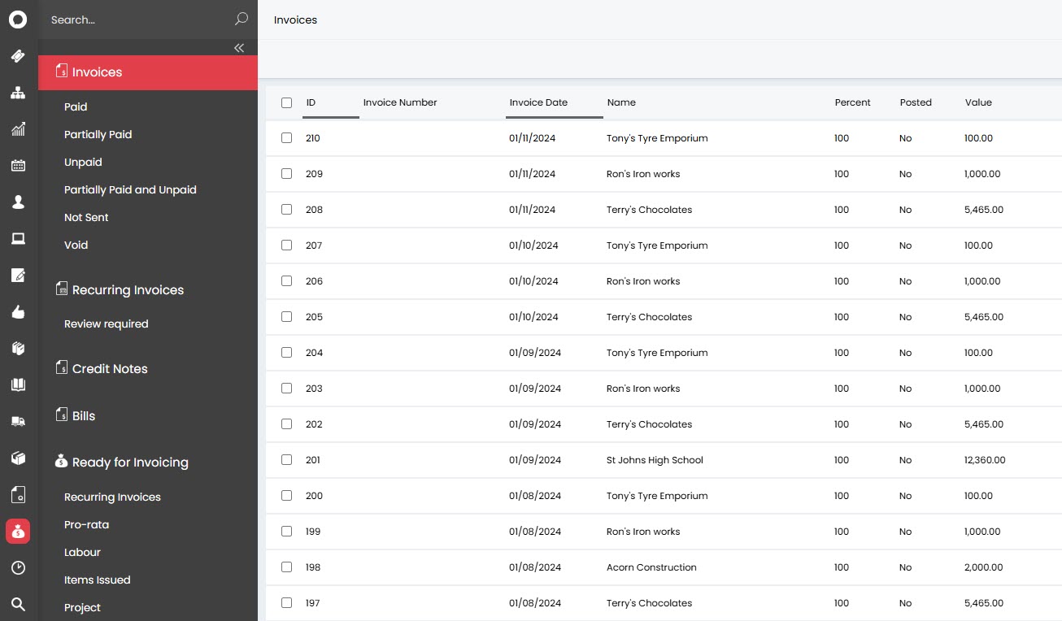Go to Credit Notes section
Screen dimensions: 1062x621
[110, 369]
